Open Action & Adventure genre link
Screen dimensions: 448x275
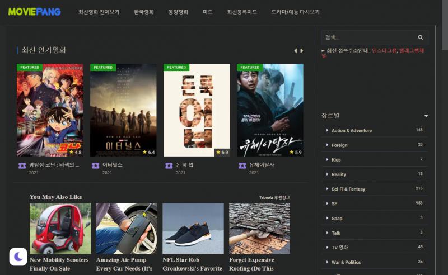click(x=352, y=131)
